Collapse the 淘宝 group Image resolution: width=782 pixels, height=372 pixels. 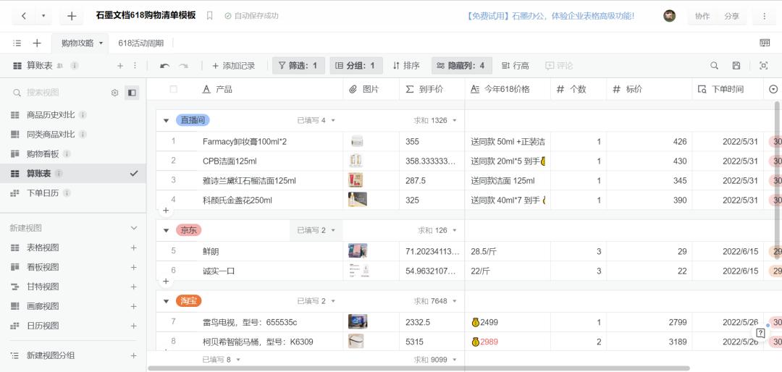tap(166, 301)
